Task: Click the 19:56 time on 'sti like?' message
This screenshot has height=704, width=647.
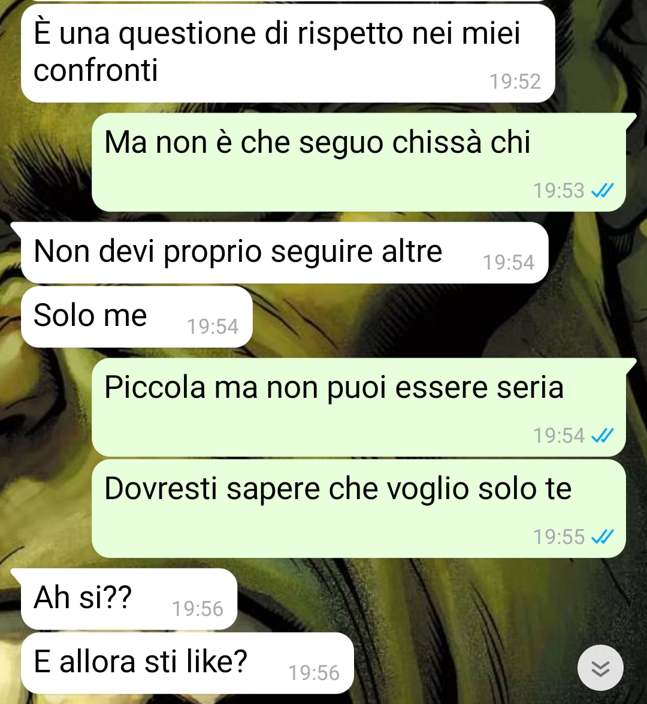Action: pos(314,673)
